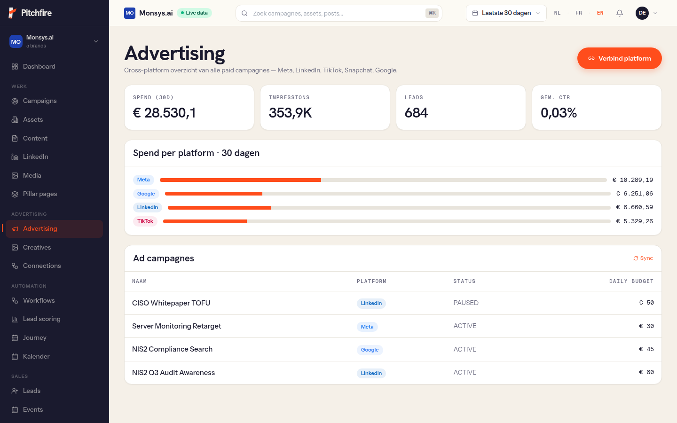Click the € 80 daily budget value
Image resolution: width=677 pixels, height=423 pixels.
tap(646, 372)
